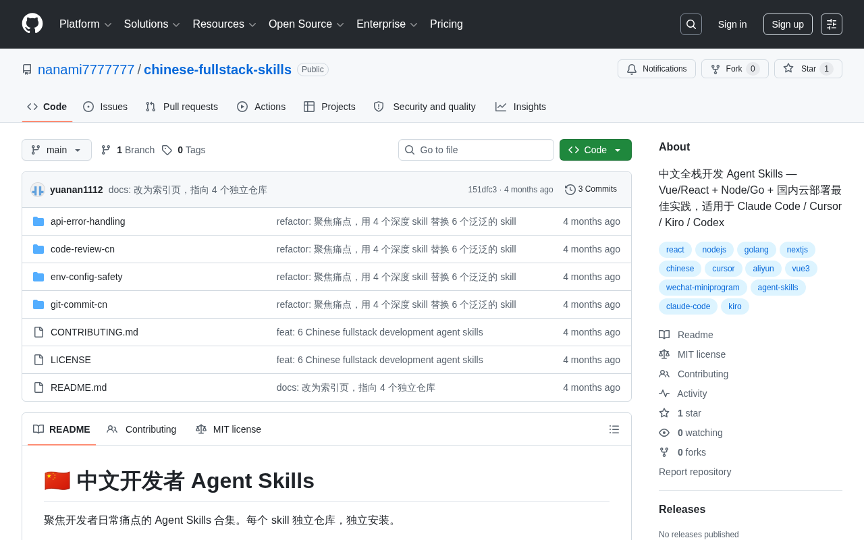Open the yuanan1112 author link
864x540 pixels.
[76, 190]
